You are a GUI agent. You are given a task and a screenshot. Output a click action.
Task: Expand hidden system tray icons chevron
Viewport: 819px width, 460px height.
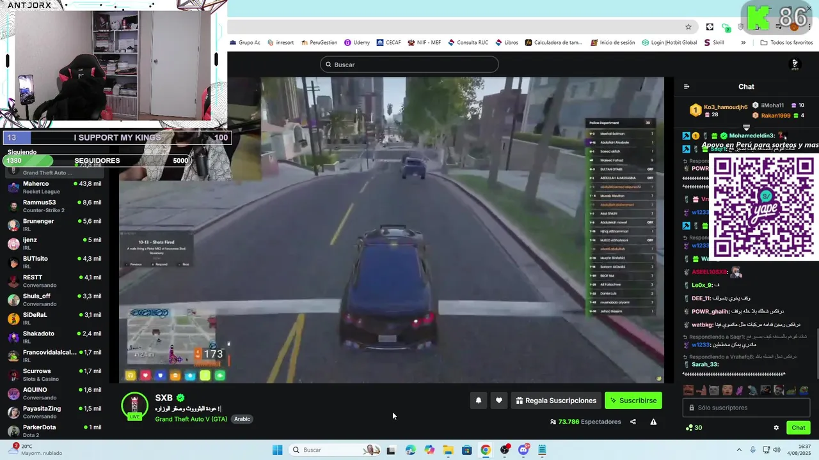tap(740, 450)
